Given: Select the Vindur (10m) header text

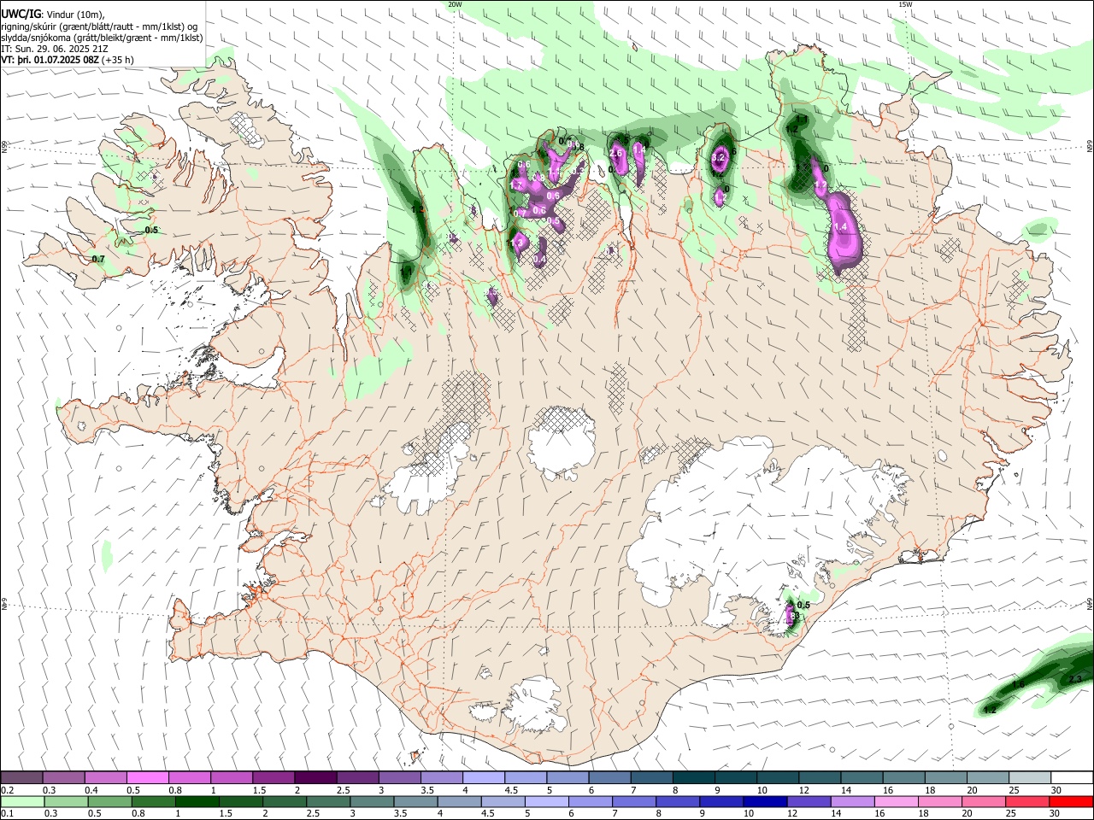Looking at the screenshot, I should pyautogui.click(x=74, y=14).
